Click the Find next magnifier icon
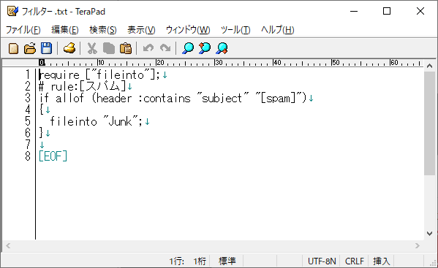The width and height of the screenshot is (438, 268). pyautogui.click(x=222, y=48)
